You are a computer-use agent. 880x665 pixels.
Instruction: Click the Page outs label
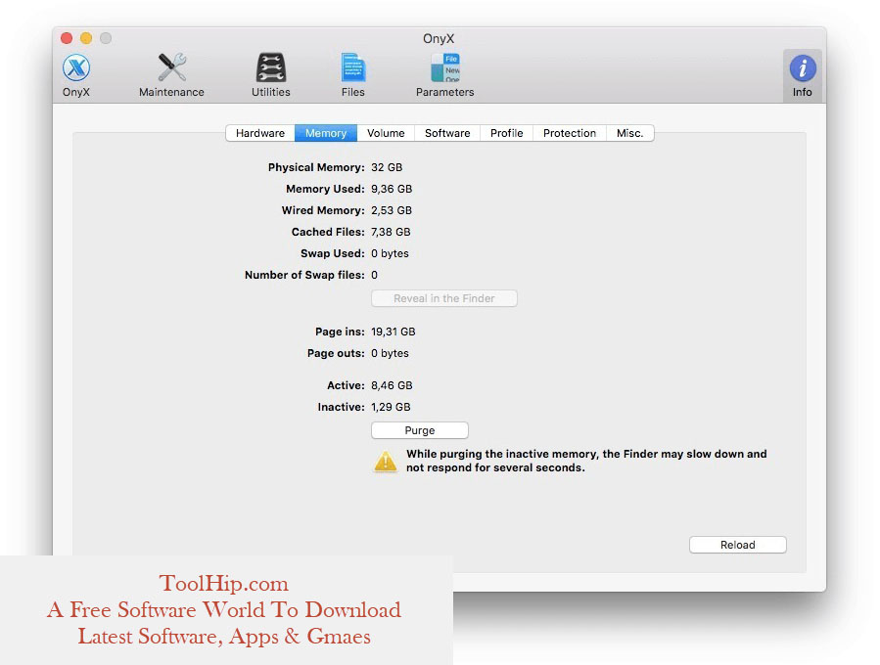click(336, 353)
